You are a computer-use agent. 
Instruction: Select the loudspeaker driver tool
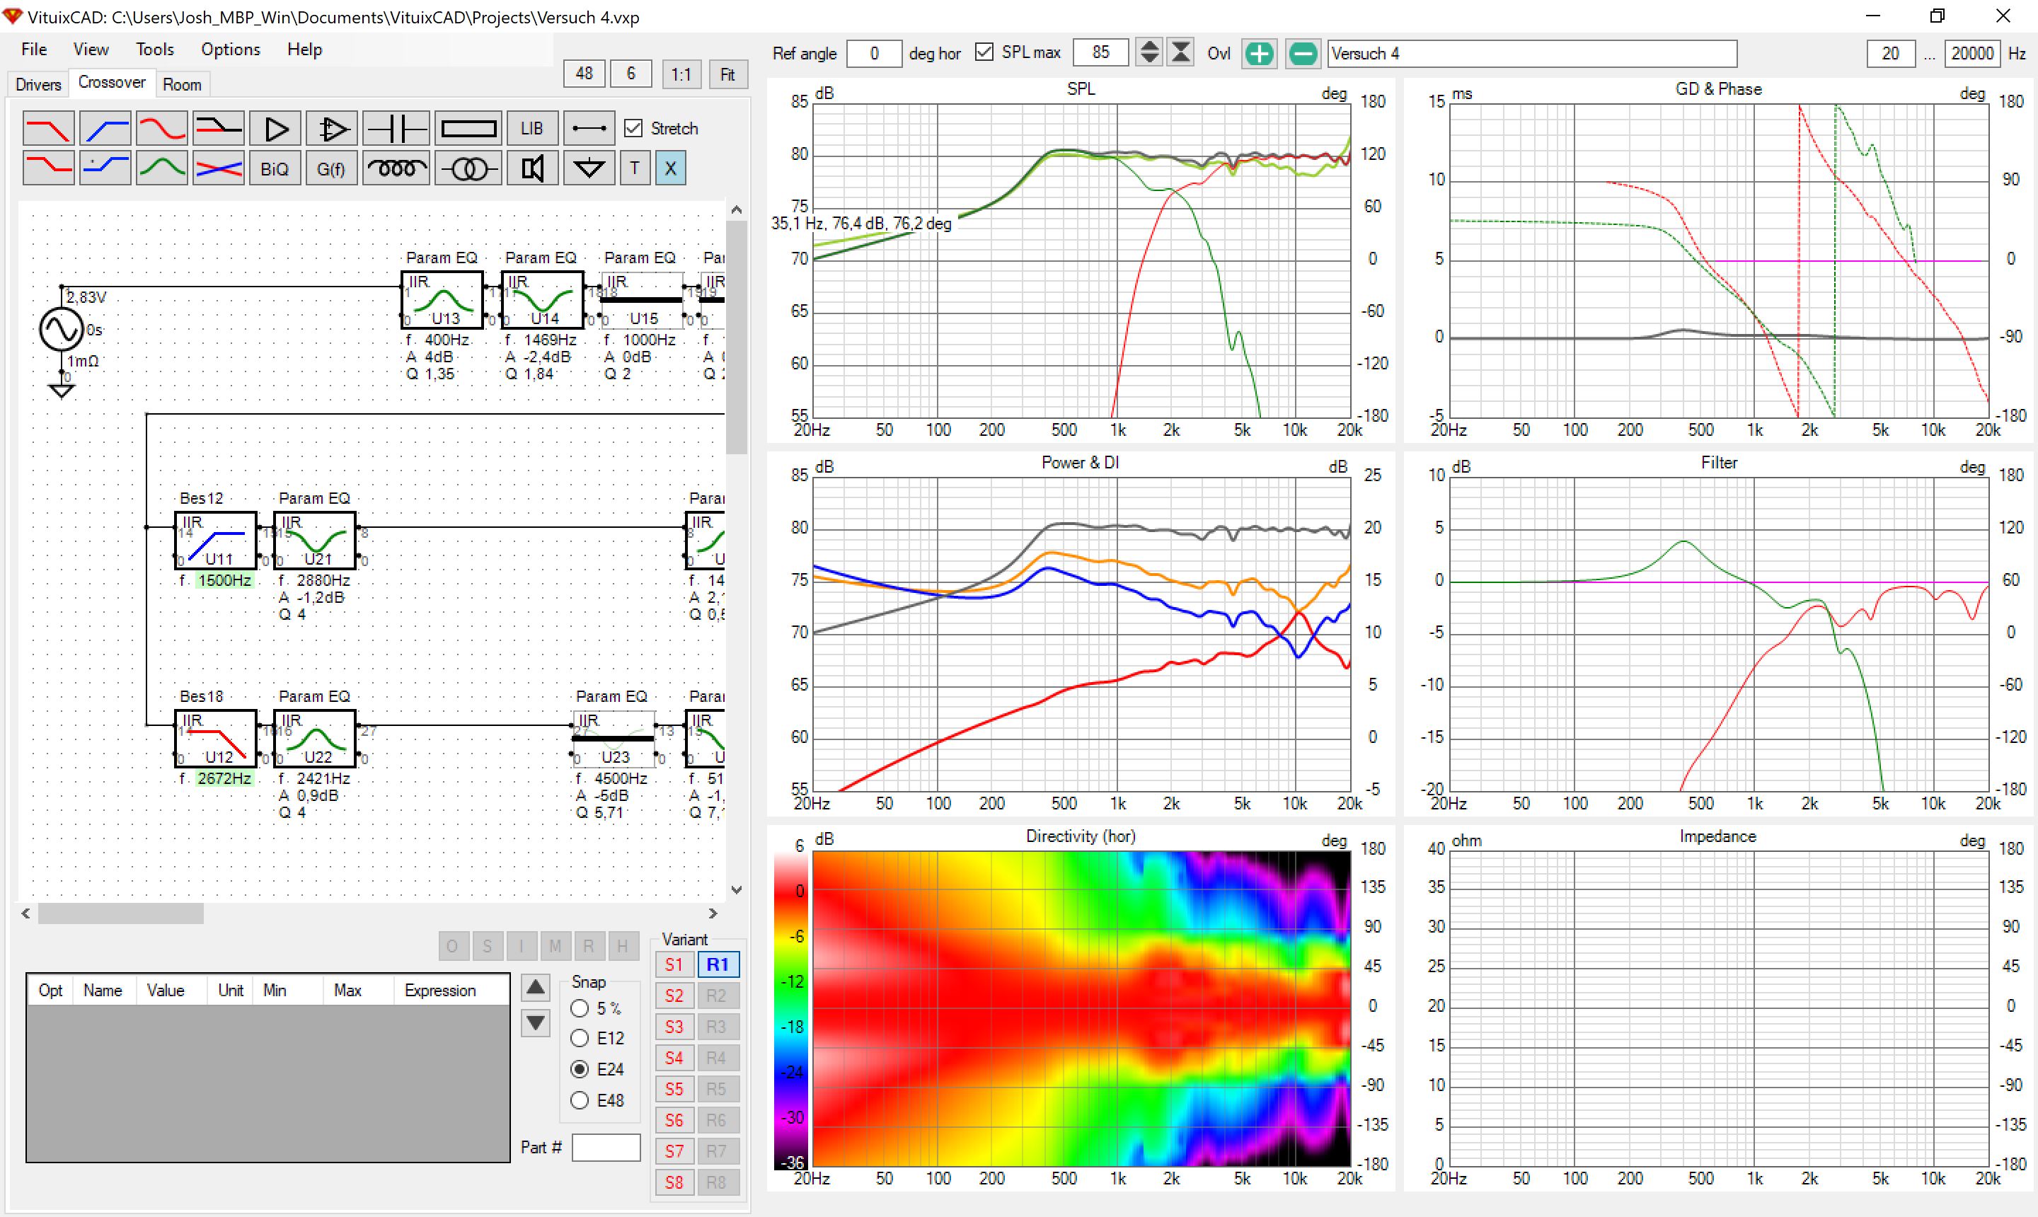tap(532, 168)
